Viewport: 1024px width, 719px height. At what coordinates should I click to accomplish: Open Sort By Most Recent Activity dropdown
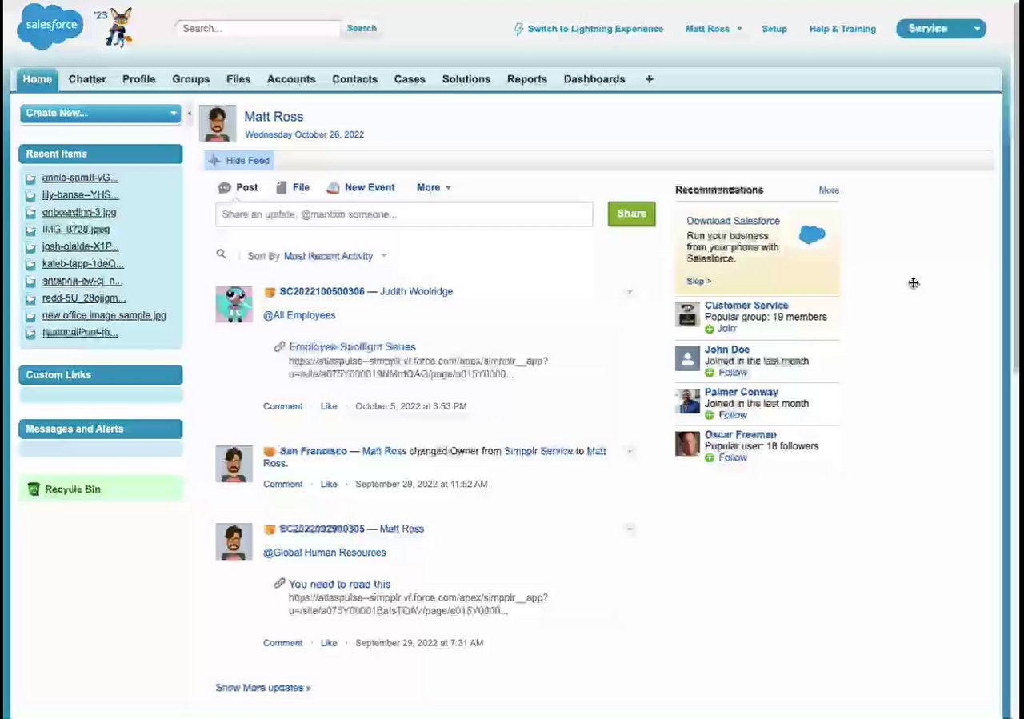click(335, 256)
